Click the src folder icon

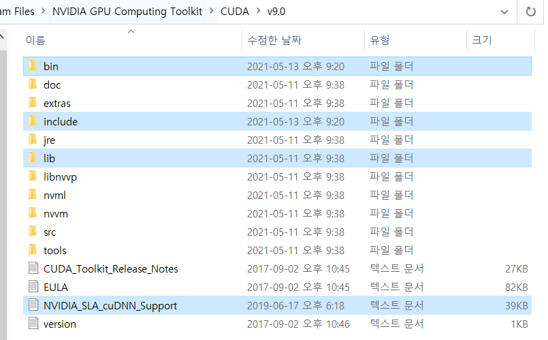tap(33, 232)
